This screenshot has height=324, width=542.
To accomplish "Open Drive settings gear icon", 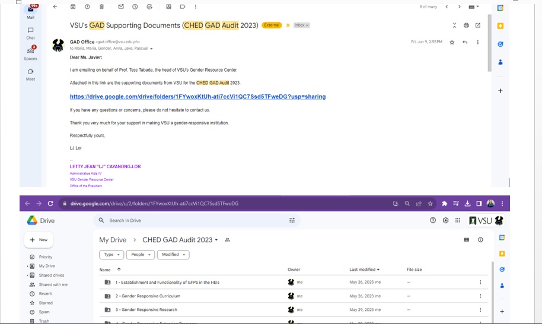I will coord(445,220).
